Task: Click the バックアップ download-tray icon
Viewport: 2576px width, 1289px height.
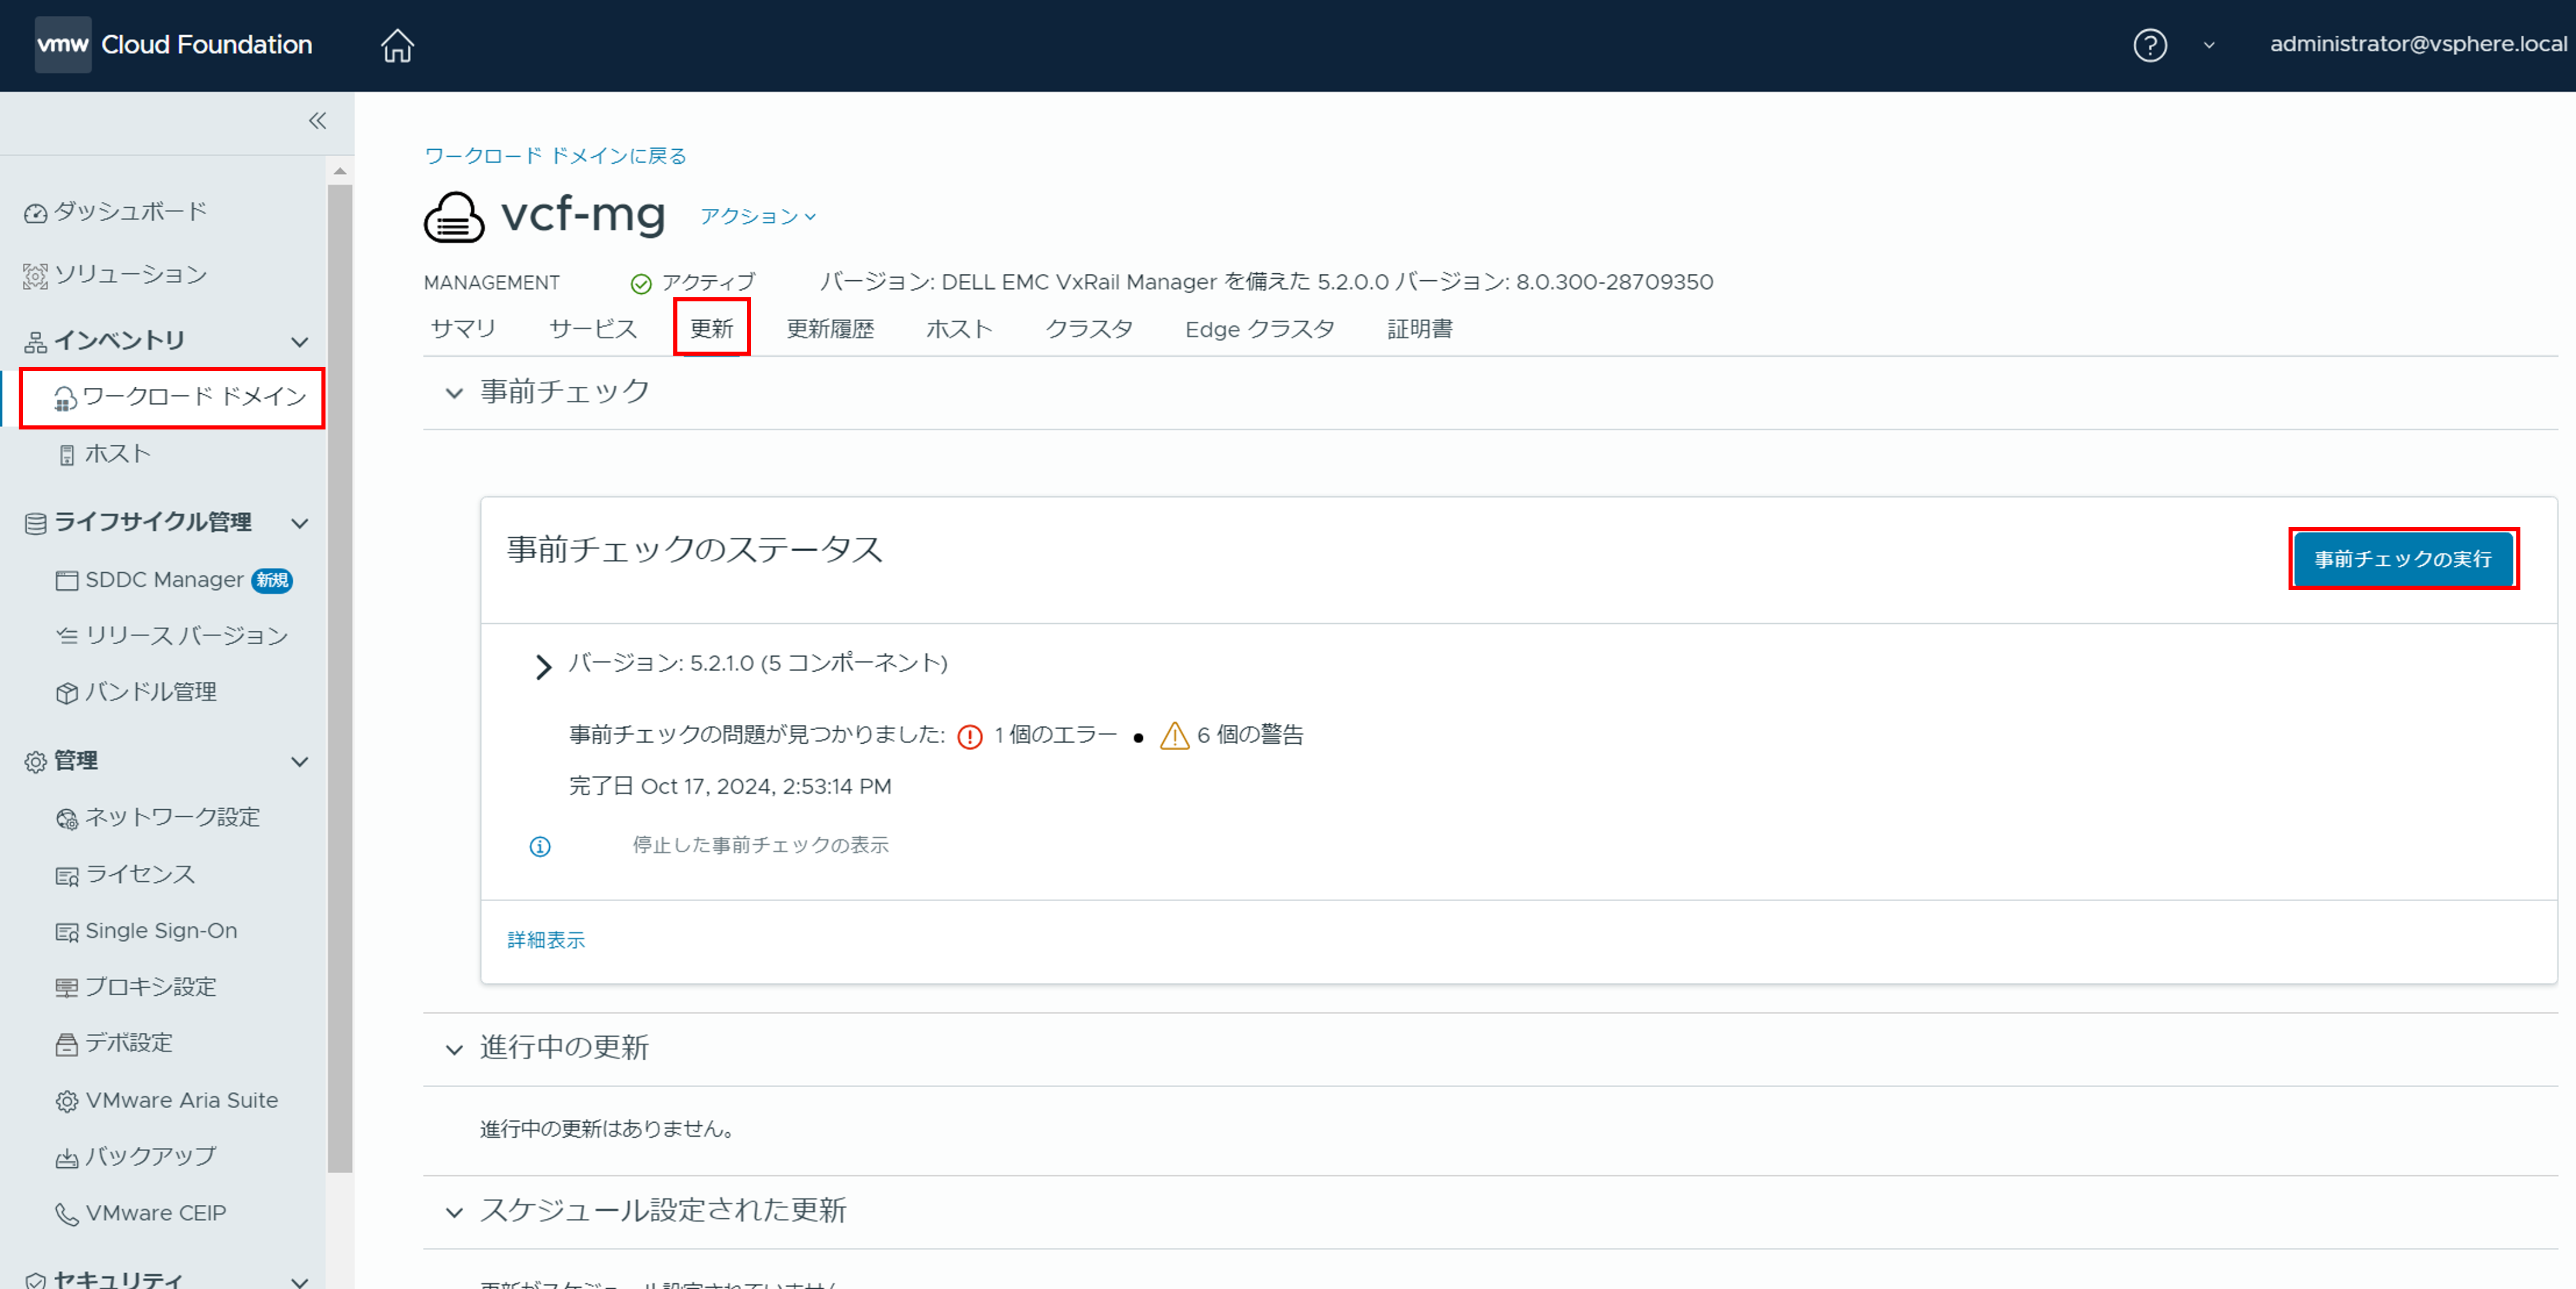Action: click(x=66, y=1158)
